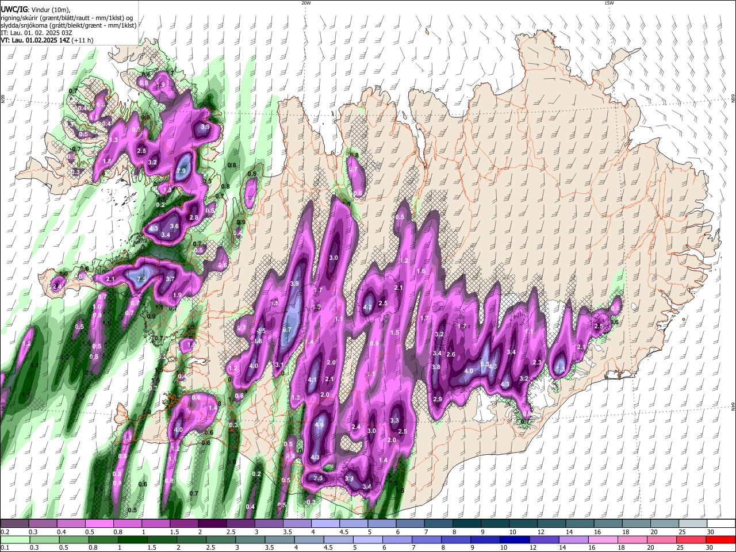Pick the light periwinkle 4–4.5 snow legend swatch
The width and height of the screenshot is (736, 552).
[x=325, y=523]
